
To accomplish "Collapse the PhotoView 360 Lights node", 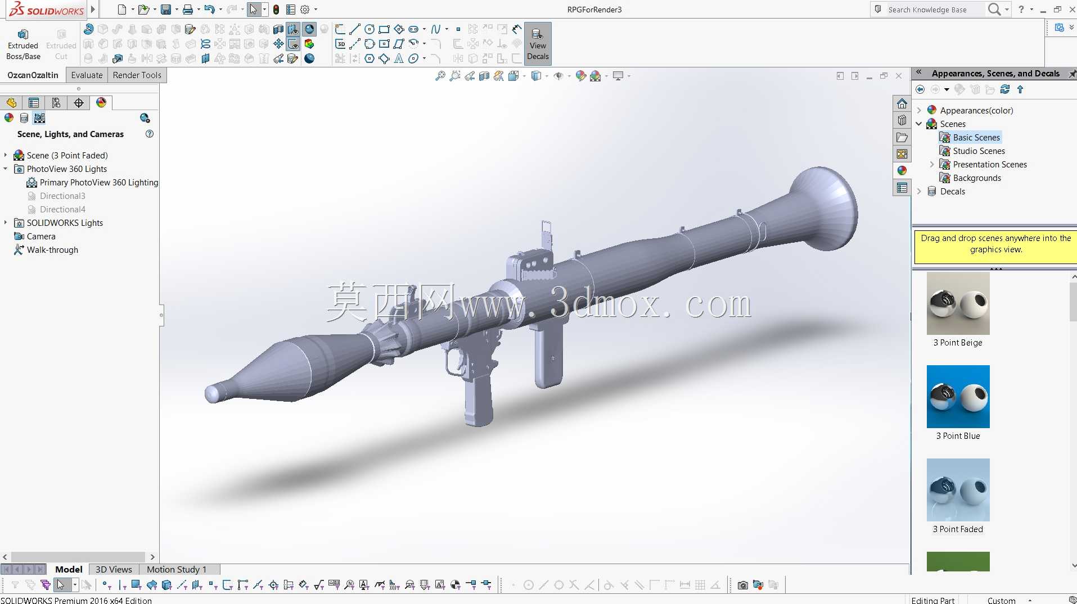I will coord(6,169).
